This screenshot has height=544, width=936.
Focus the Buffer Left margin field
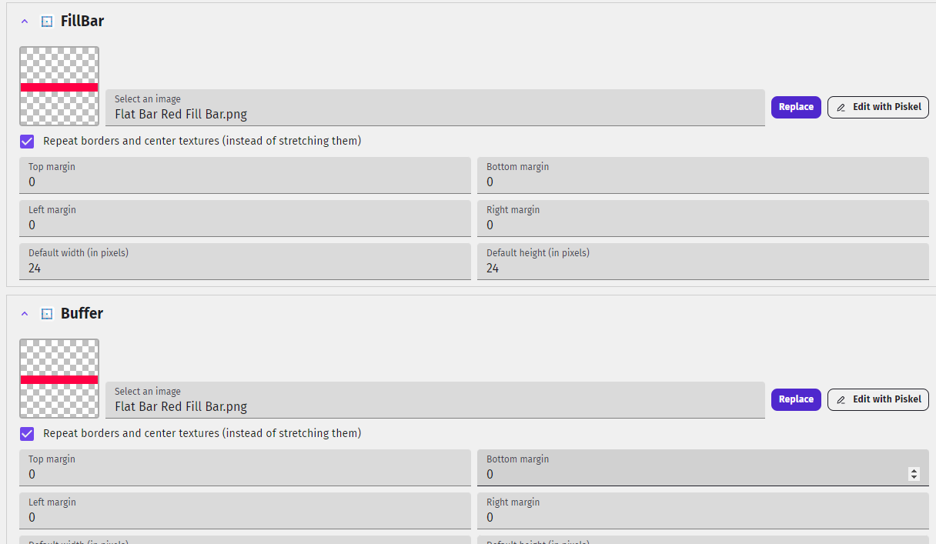(x=245, y=511)
